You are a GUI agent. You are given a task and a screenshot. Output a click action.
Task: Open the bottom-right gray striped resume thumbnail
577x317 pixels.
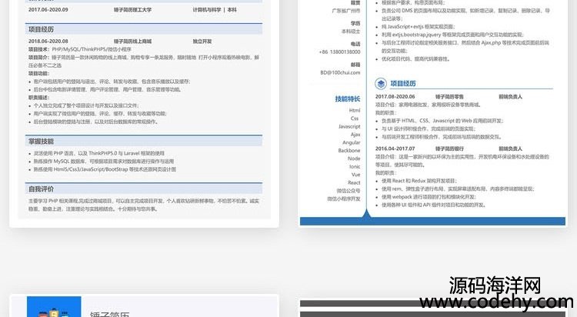click(437, 308)
